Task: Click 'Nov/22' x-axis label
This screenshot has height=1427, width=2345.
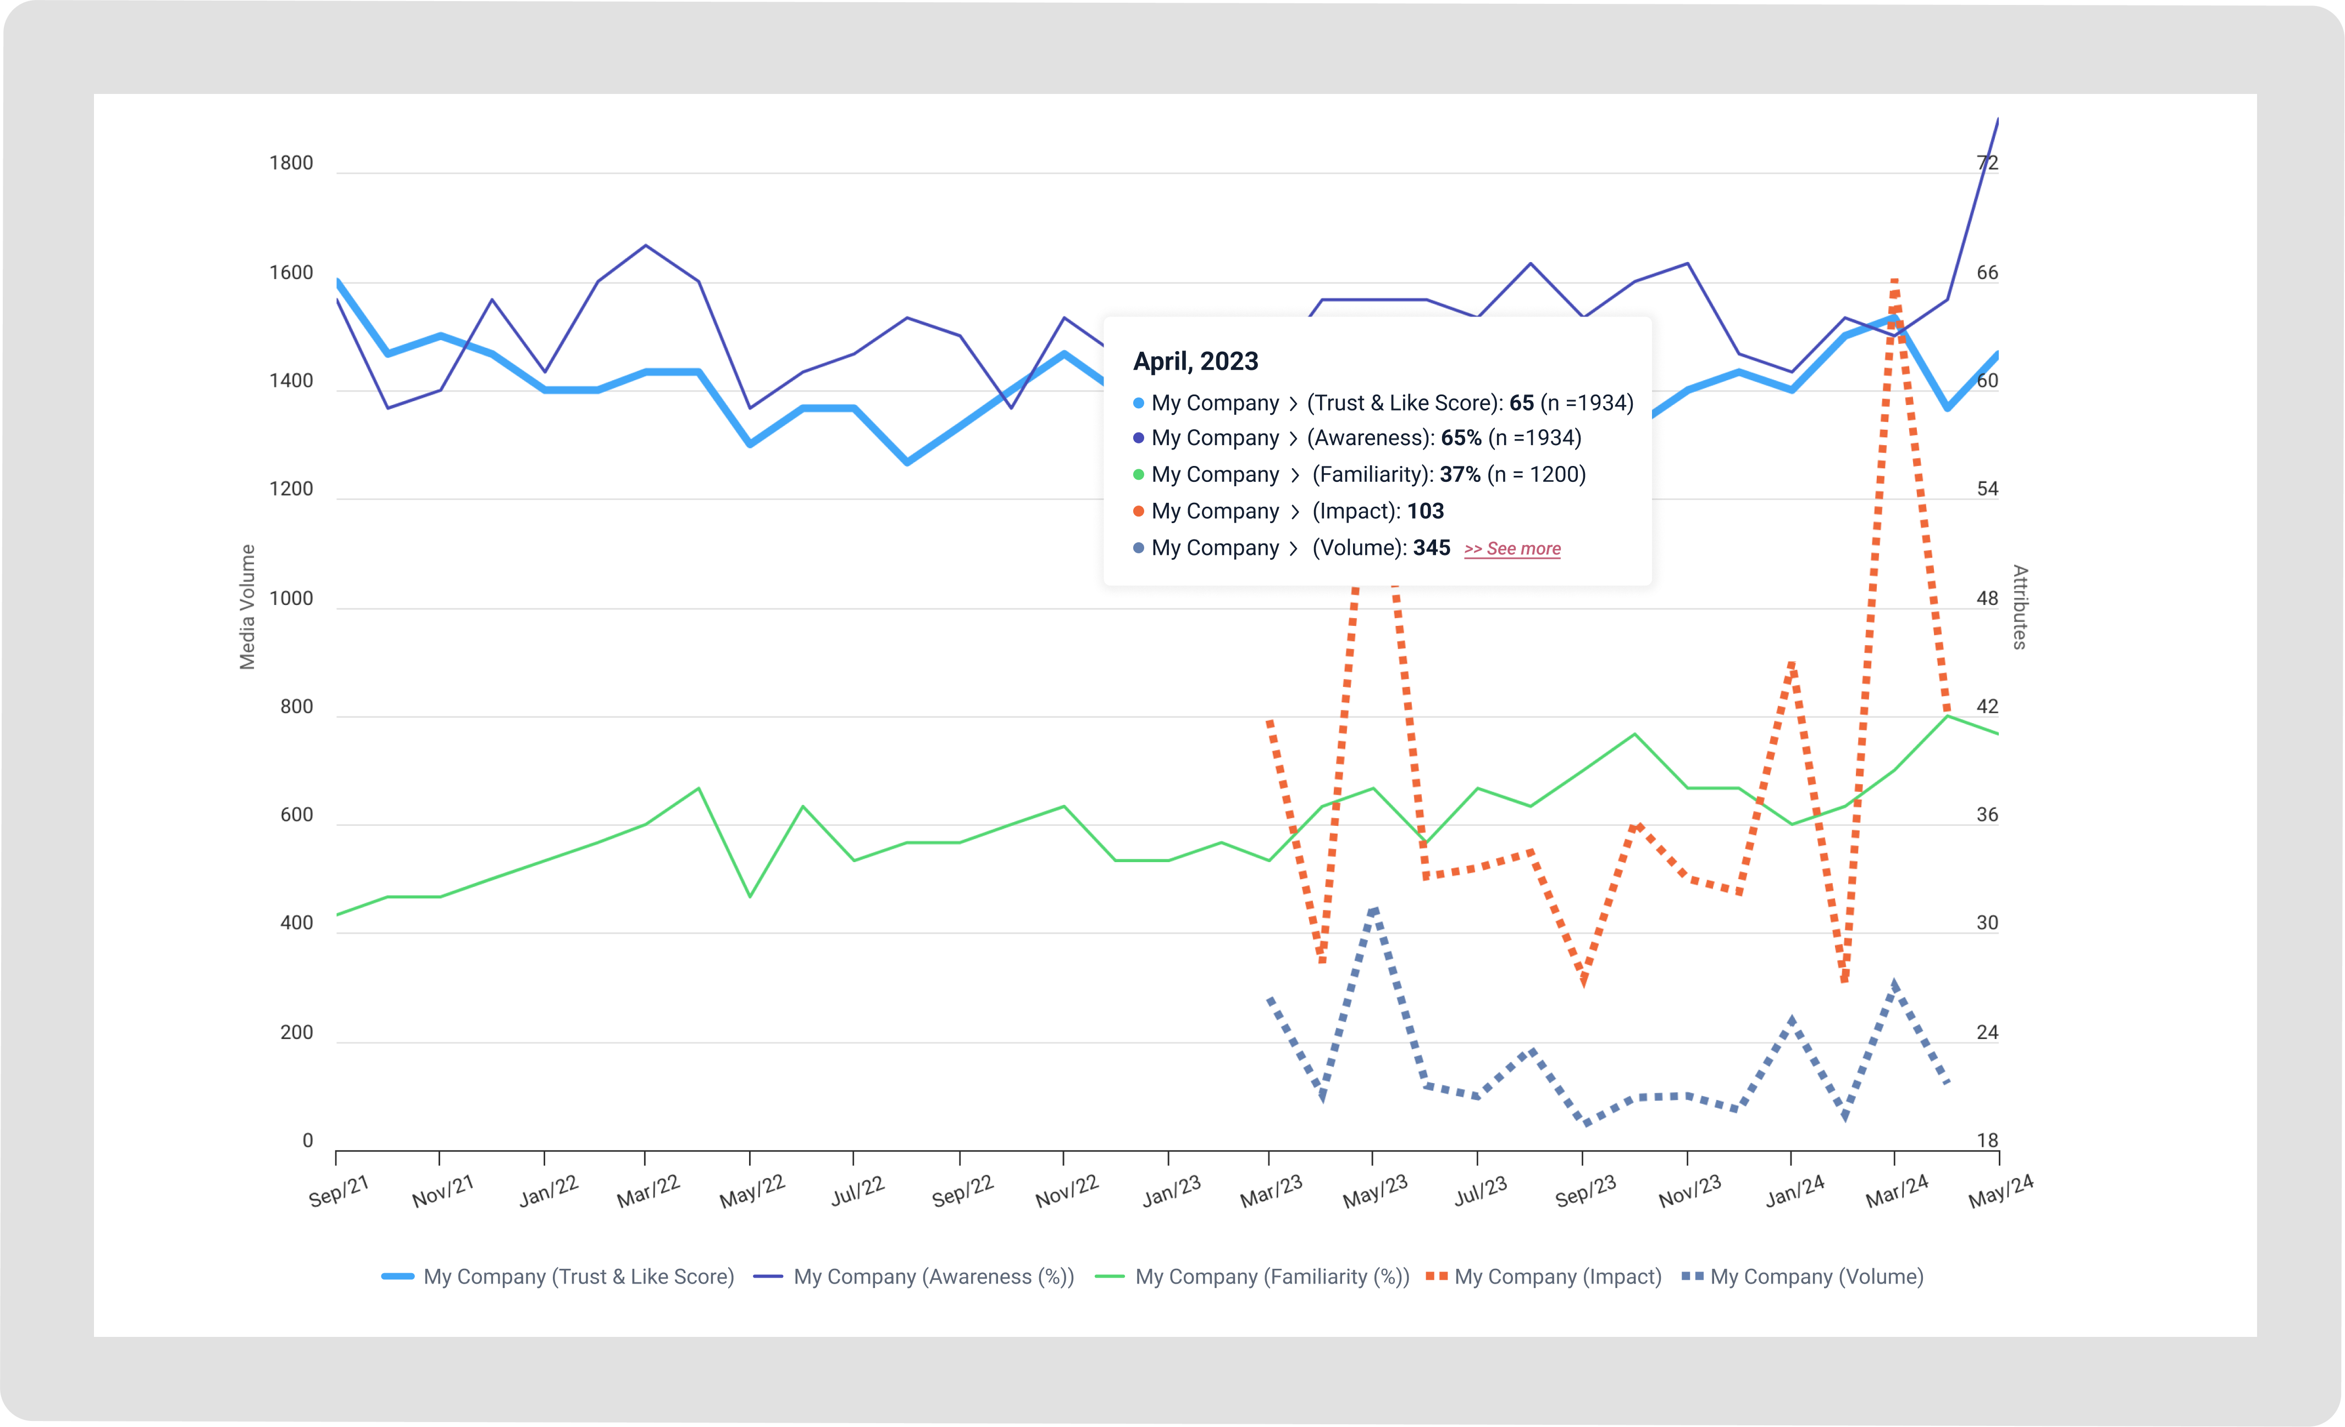Action: tap(1067, 1191)
